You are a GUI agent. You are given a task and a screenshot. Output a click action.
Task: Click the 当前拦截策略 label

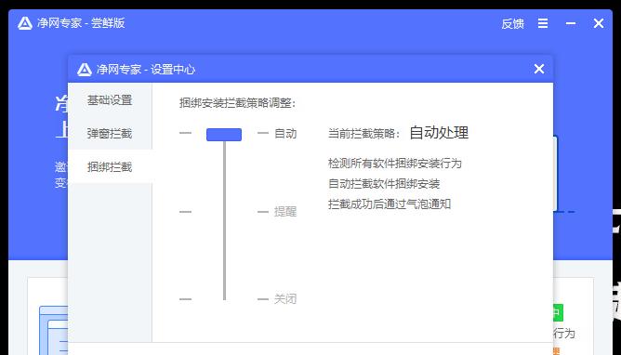pos(364,134)
